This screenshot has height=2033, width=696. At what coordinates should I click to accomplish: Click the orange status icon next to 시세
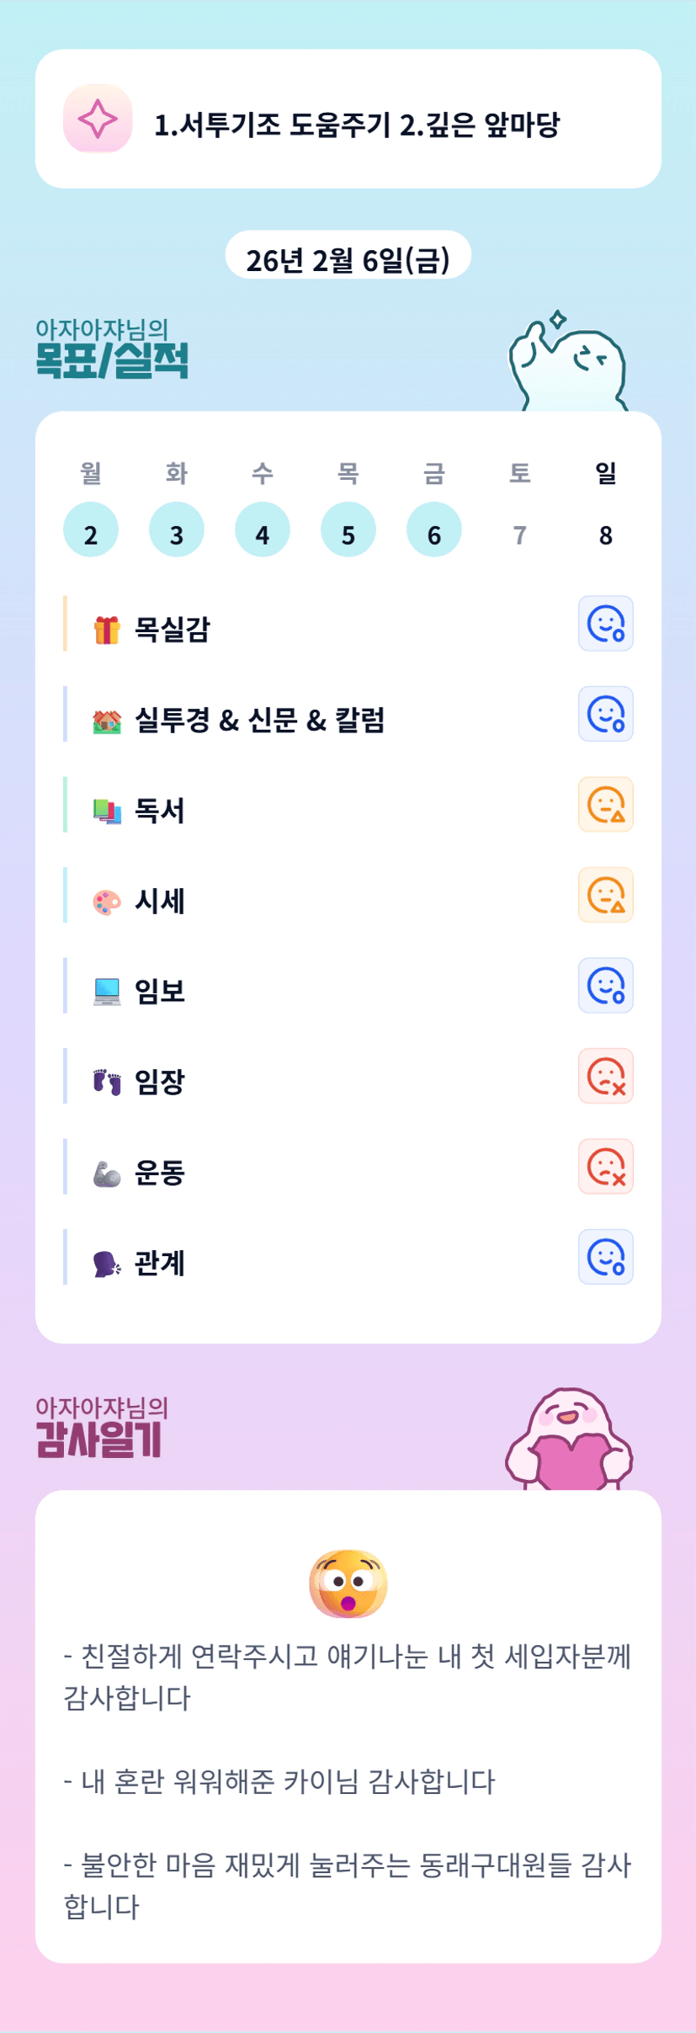point(605,895)
